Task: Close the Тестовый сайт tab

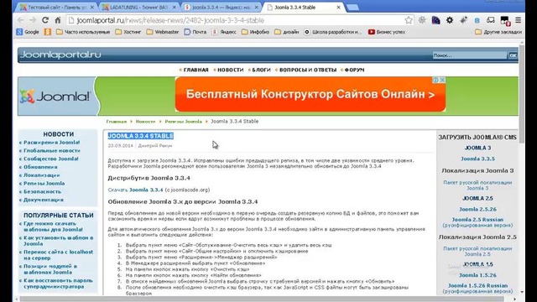Action: coord(92,8)
